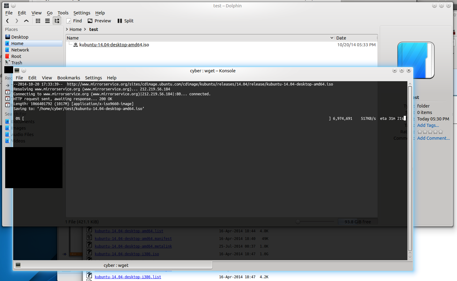Open Dolphin Tools menu
The width and height of the screenshot is (457, 281).
click(63, 13)
